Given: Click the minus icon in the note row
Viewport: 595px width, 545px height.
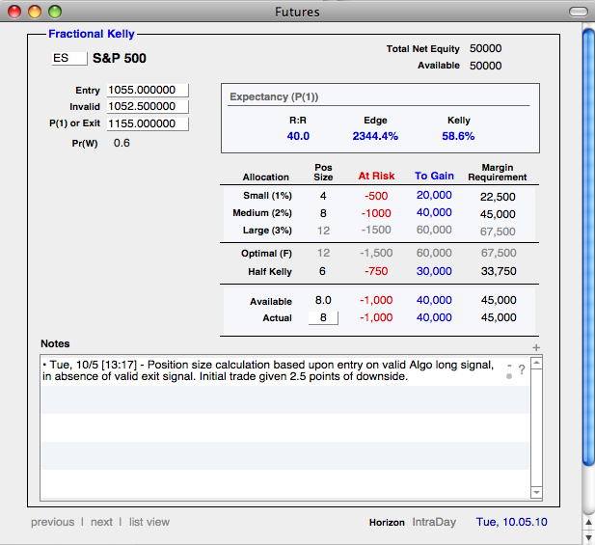Looking at the screenshot, I should point(509,366).
